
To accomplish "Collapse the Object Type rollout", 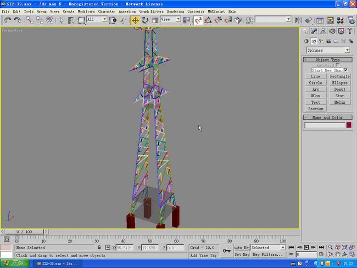I will click(x=328, y=60).
